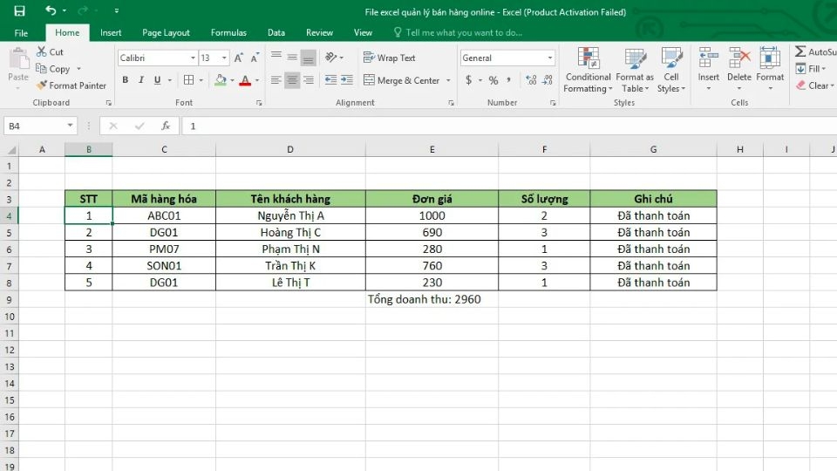Open the Name Box dropdown arrow
This screenshot has height=471, width=837.
pyautogui.click(x=70, y=126)
